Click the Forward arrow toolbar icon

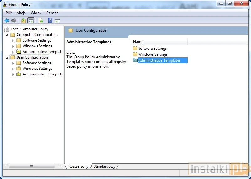pyautogui.click(x=14, y=21)
